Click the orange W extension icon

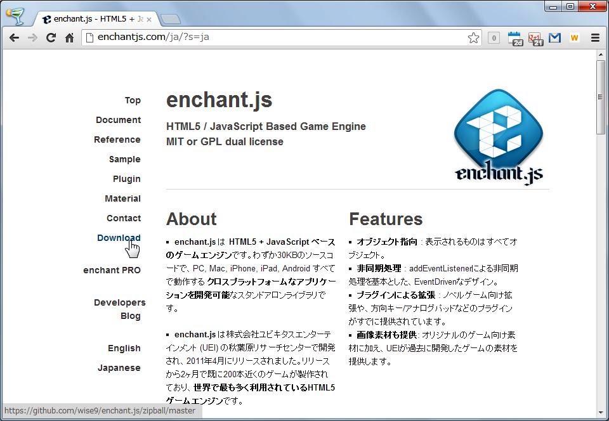574,38
